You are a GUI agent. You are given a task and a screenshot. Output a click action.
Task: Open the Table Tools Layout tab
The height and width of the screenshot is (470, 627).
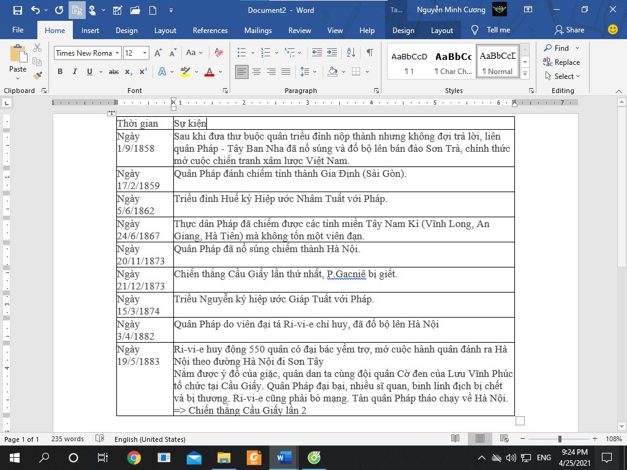pos(442,31)
